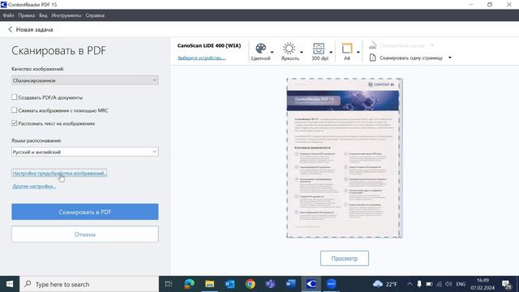The width and height of the screenshot is (519, 292).
Task: Click the flatbed scanner source icon
Action: click(x=373, y=45)
